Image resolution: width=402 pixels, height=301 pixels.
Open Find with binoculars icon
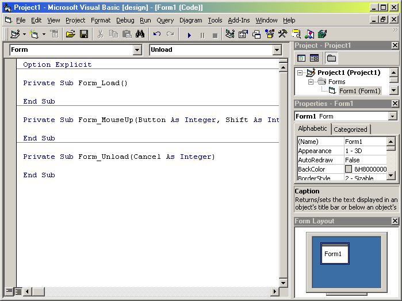(x=140, y=34)
